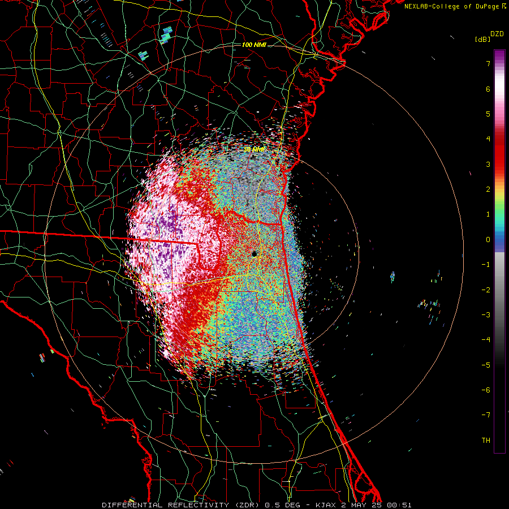Click the scale value 4
Image resolution: width=509 pixels, height=509 pixels.
click(x=488, y=139)
